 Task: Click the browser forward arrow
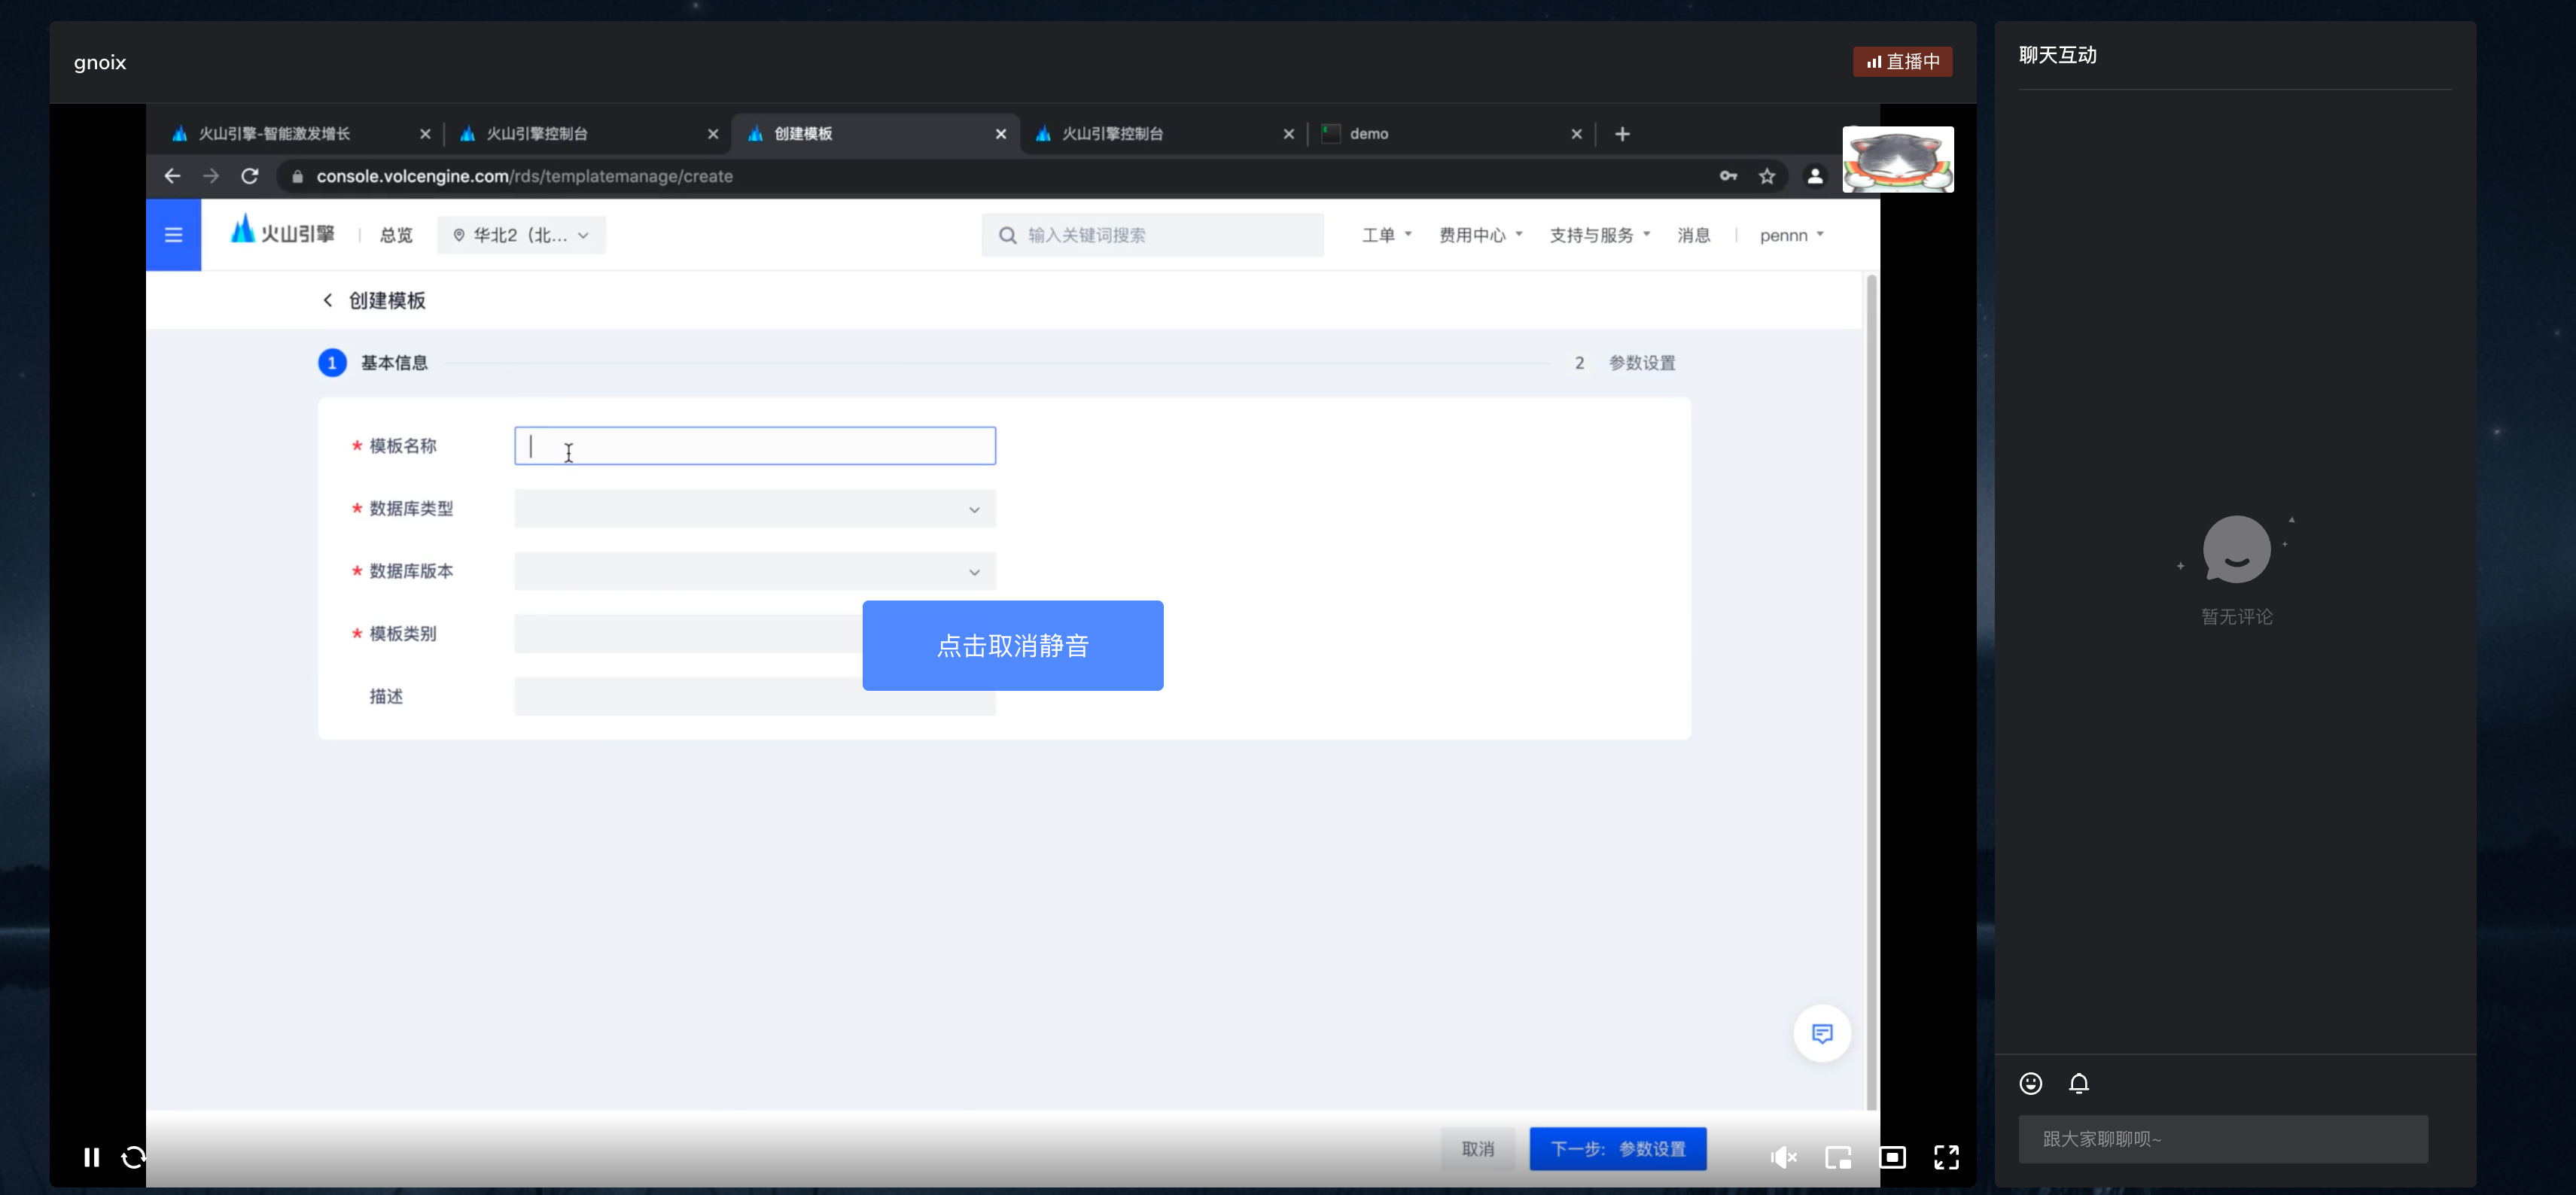tap(211, 176)
